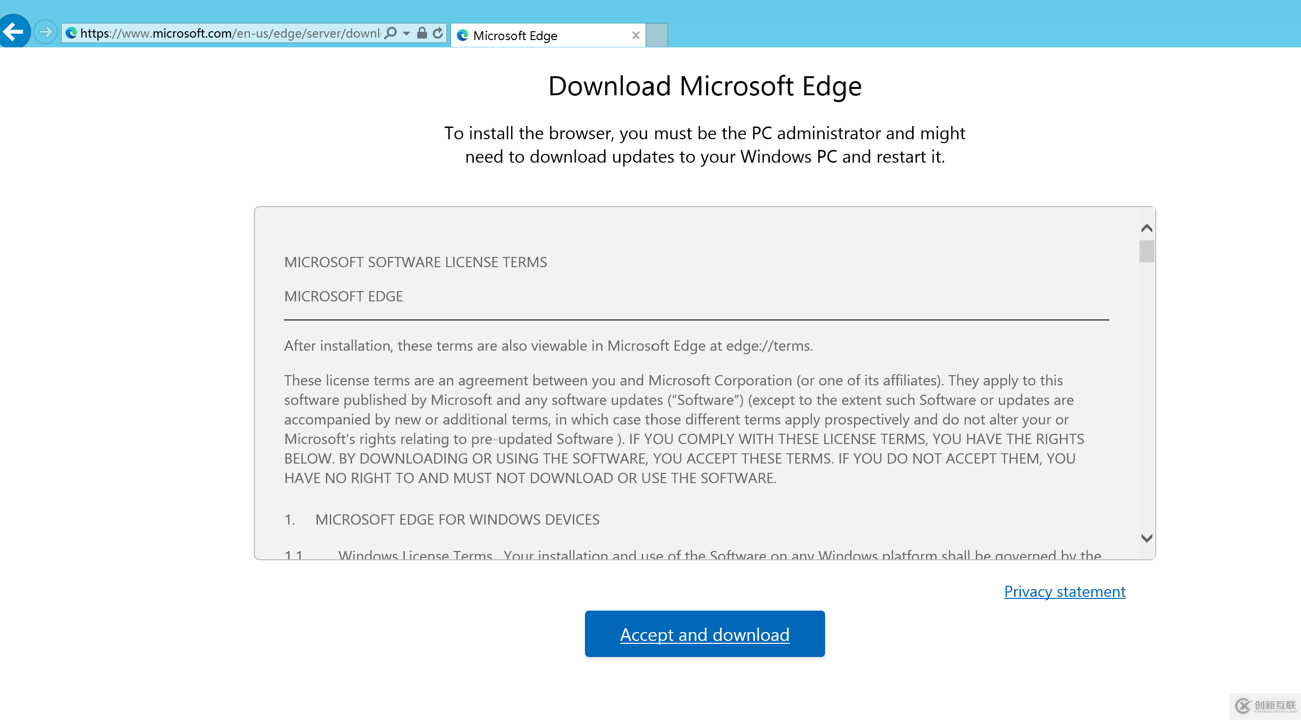The width and height of the screenshot is (1301, 720).
Task: Open the address bar autocomplete dropdown arrow
Action: (x=406, y=34)
